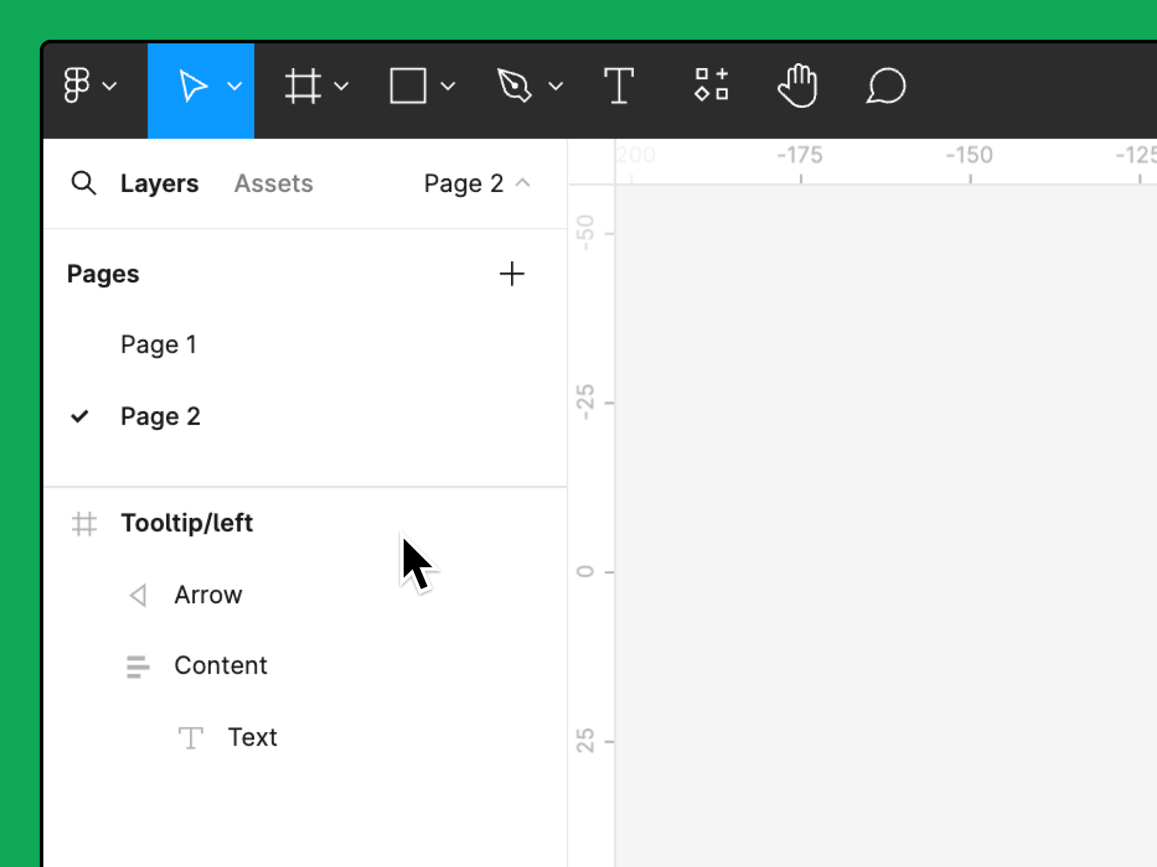
Task: Open Frame tool dropdown chevron
Action: [x=341, y=86]
